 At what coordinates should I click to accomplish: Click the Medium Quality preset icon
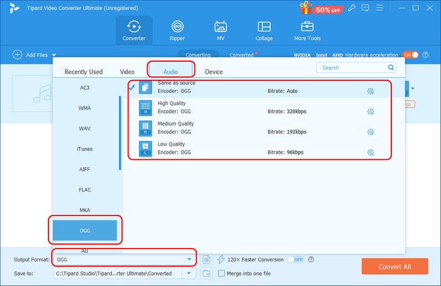pos(146,128)
